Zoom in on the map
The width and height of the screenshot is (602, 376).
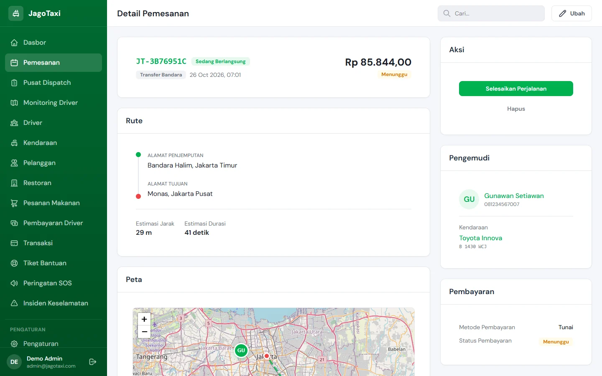coord(144,319)
